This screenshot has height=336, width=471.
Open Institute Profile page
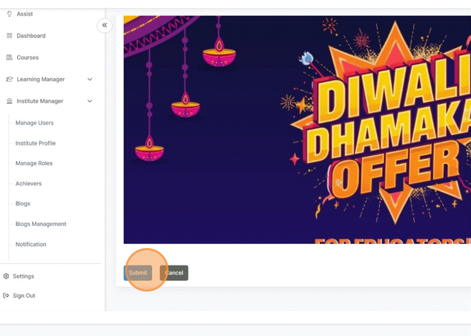coord(36,143)
